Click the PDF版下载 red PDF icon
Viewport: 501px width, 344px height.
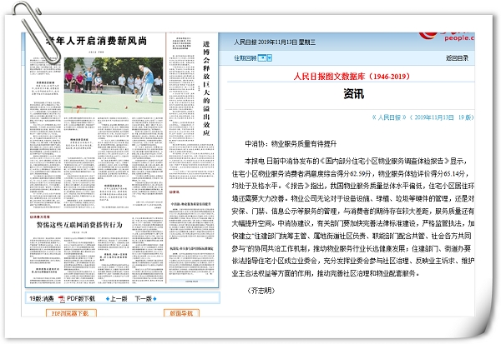(62, 299)
